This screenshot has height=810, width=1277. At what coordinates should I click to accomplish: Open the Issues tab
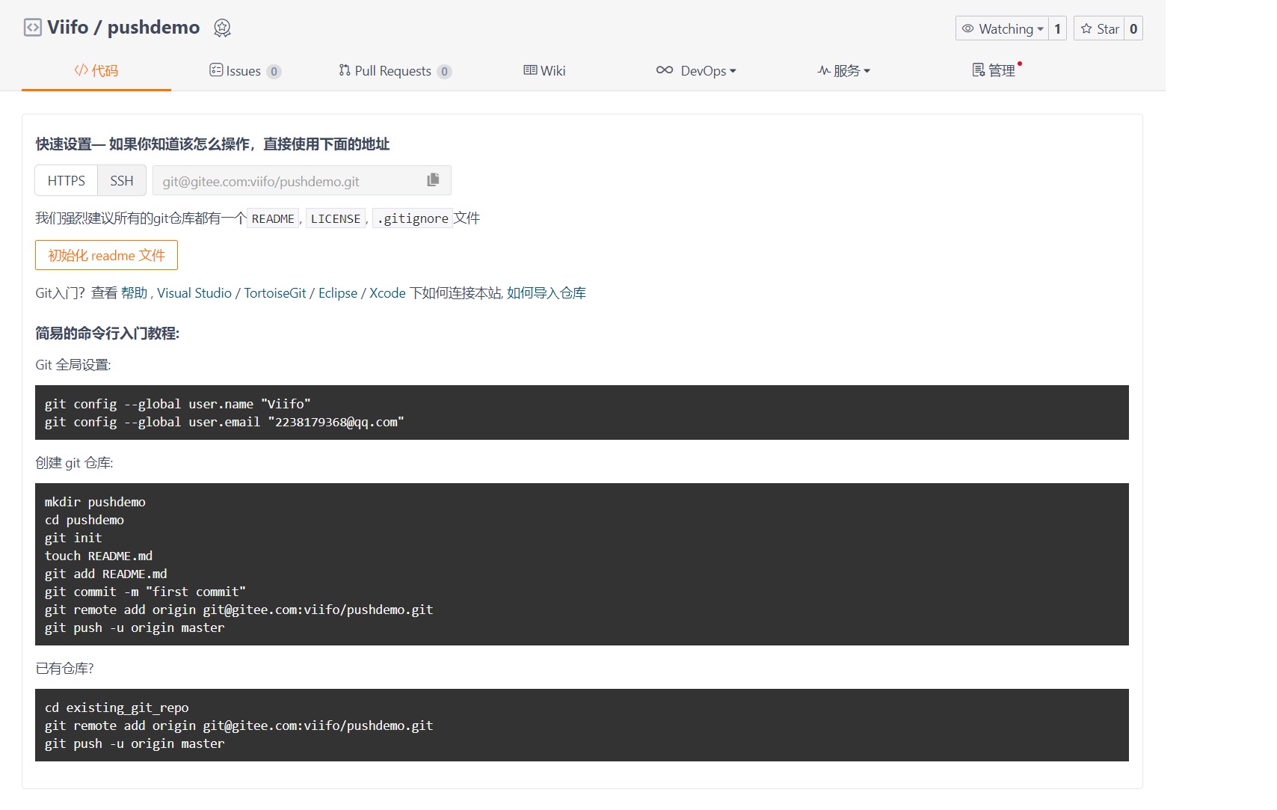tap(244, 71)
